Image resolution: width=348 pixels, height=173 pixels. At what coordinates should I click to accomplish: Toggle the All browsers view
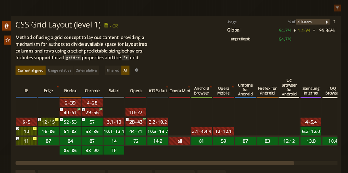(126, 70)
